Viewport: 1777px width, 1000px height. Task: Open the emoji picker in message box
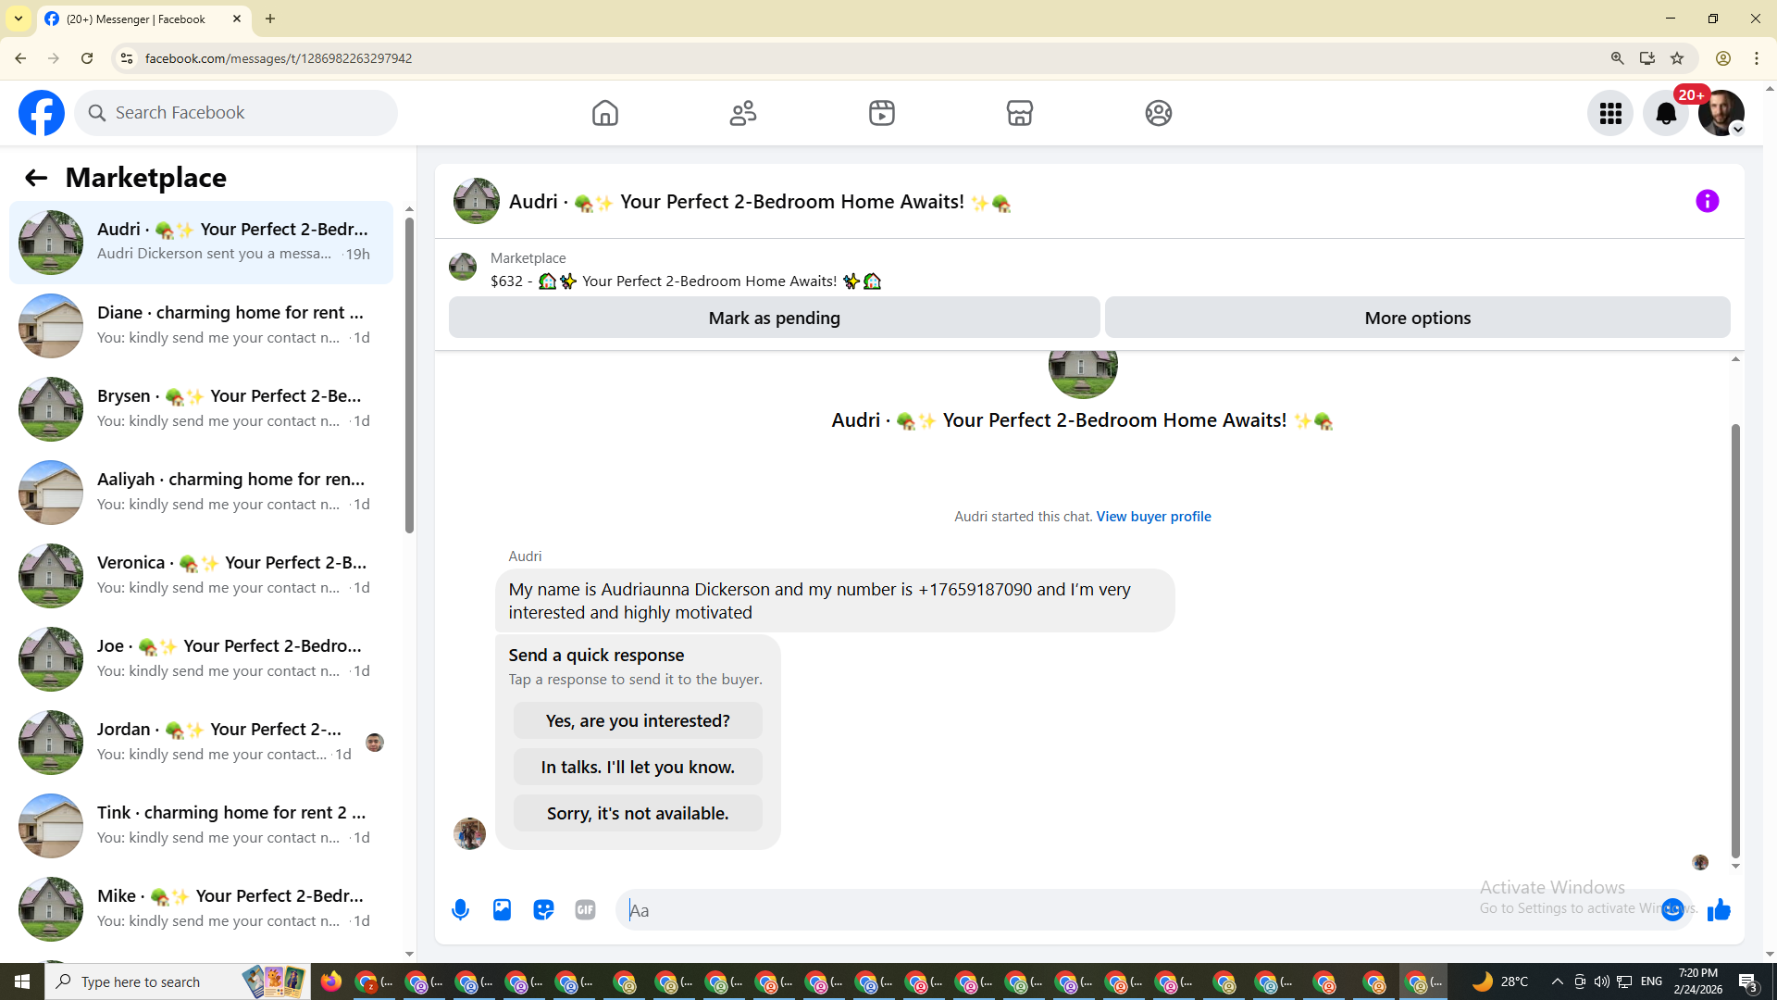(1671, 910)
